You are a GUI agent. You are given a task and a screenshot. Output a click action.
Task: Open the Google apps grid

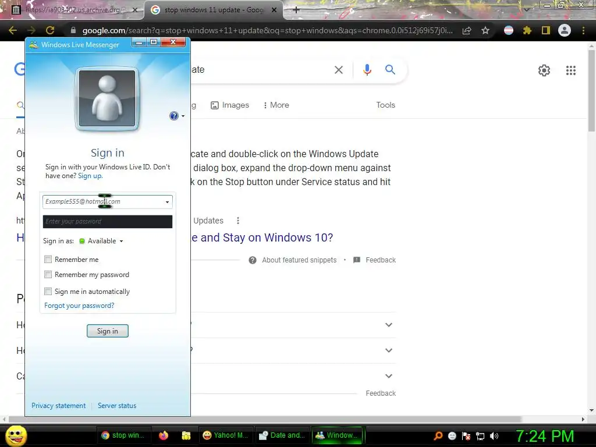point(570,70)
